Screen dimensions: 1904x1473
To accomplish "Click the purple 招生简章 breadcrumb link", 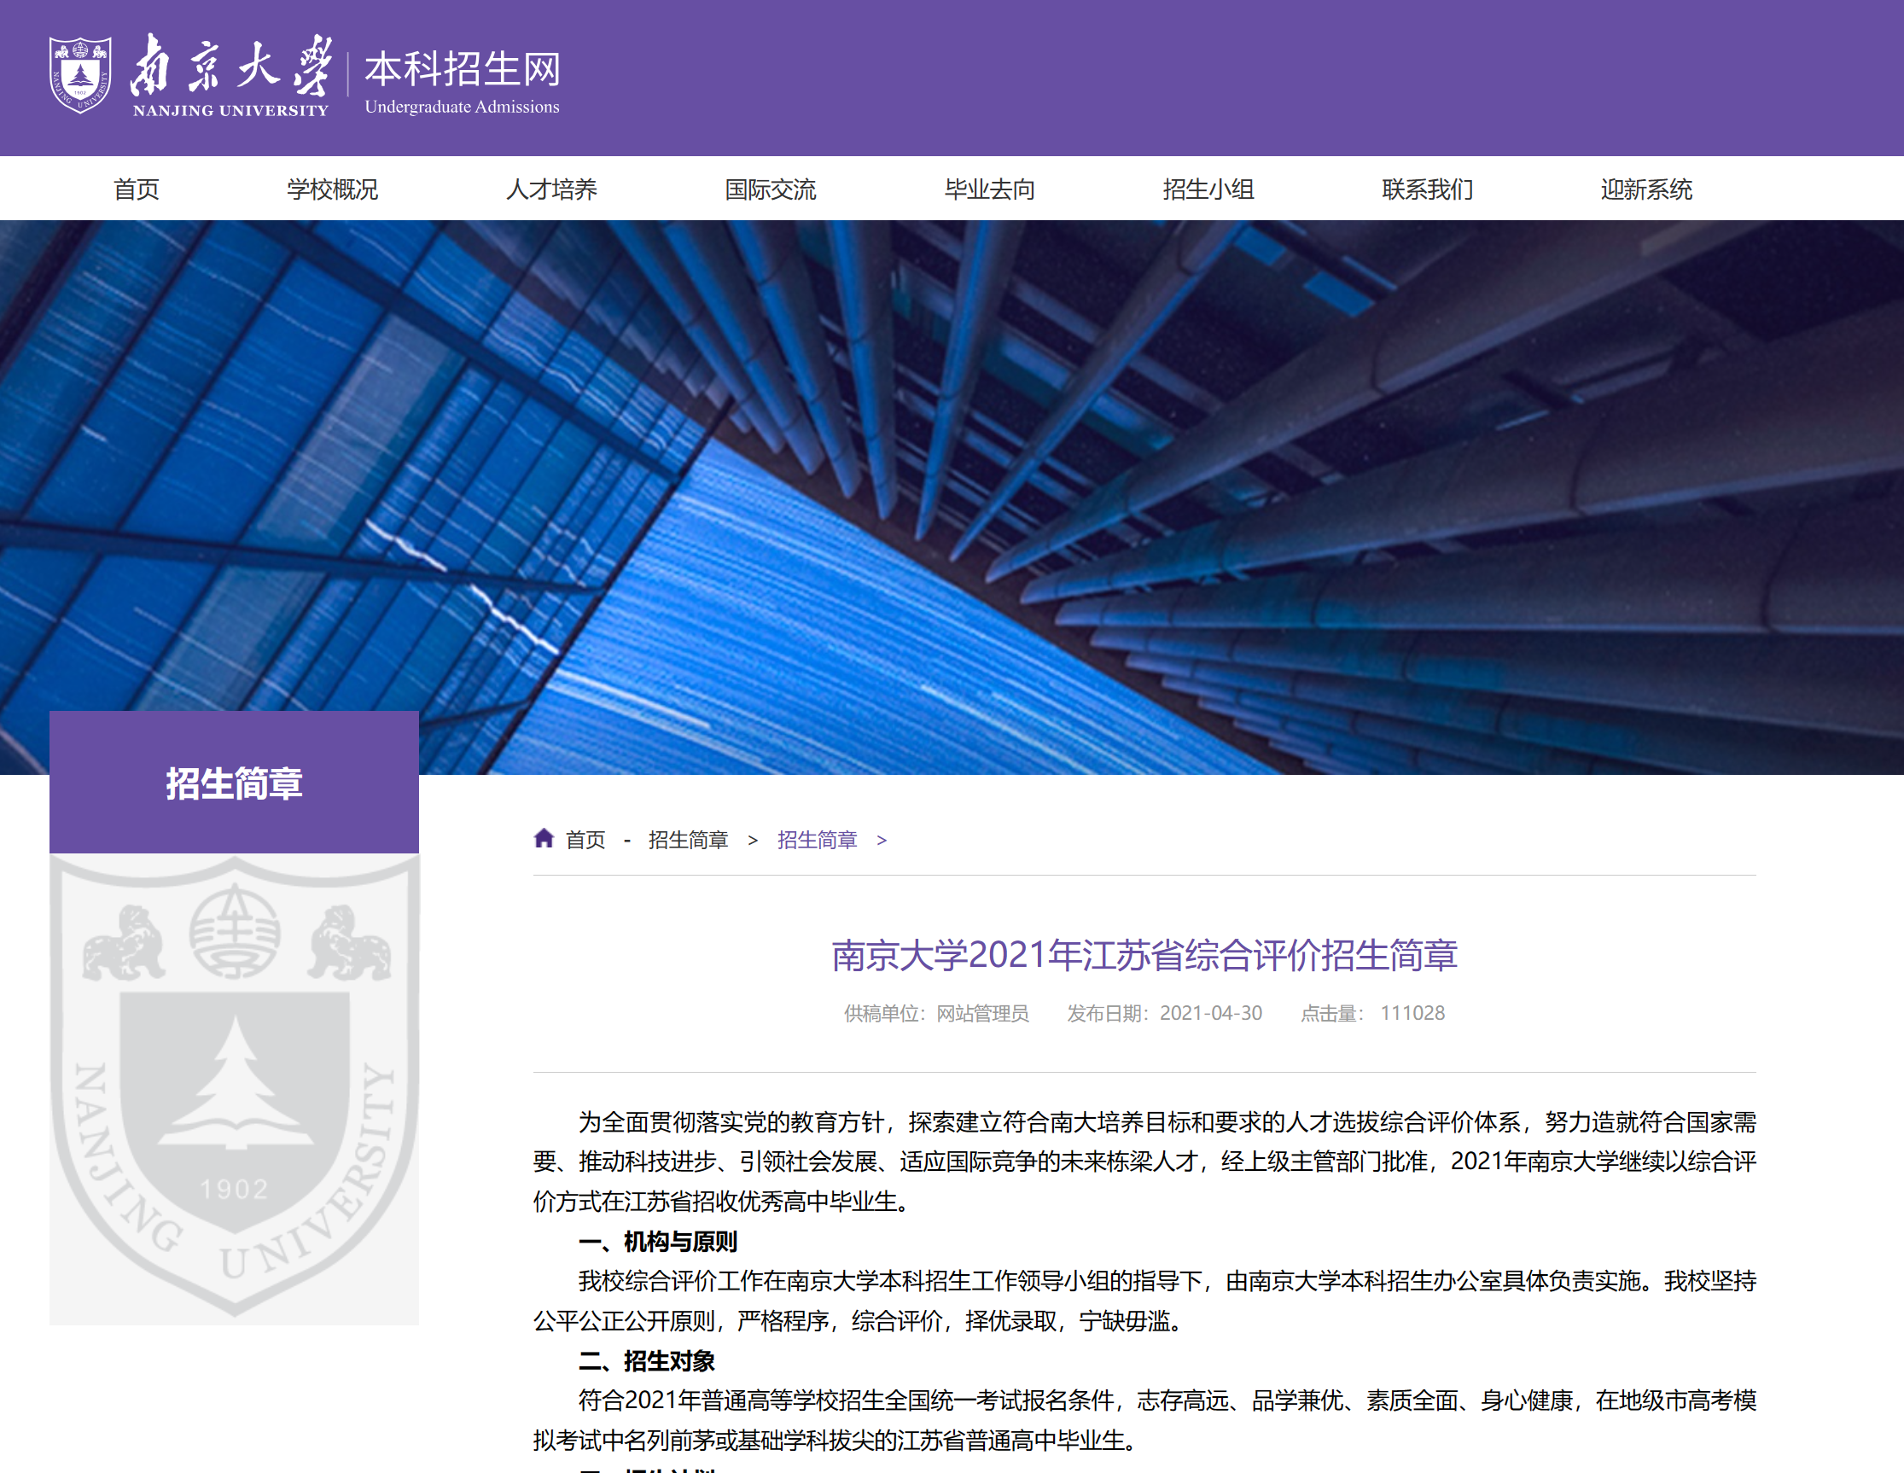I will coord(817,840).
